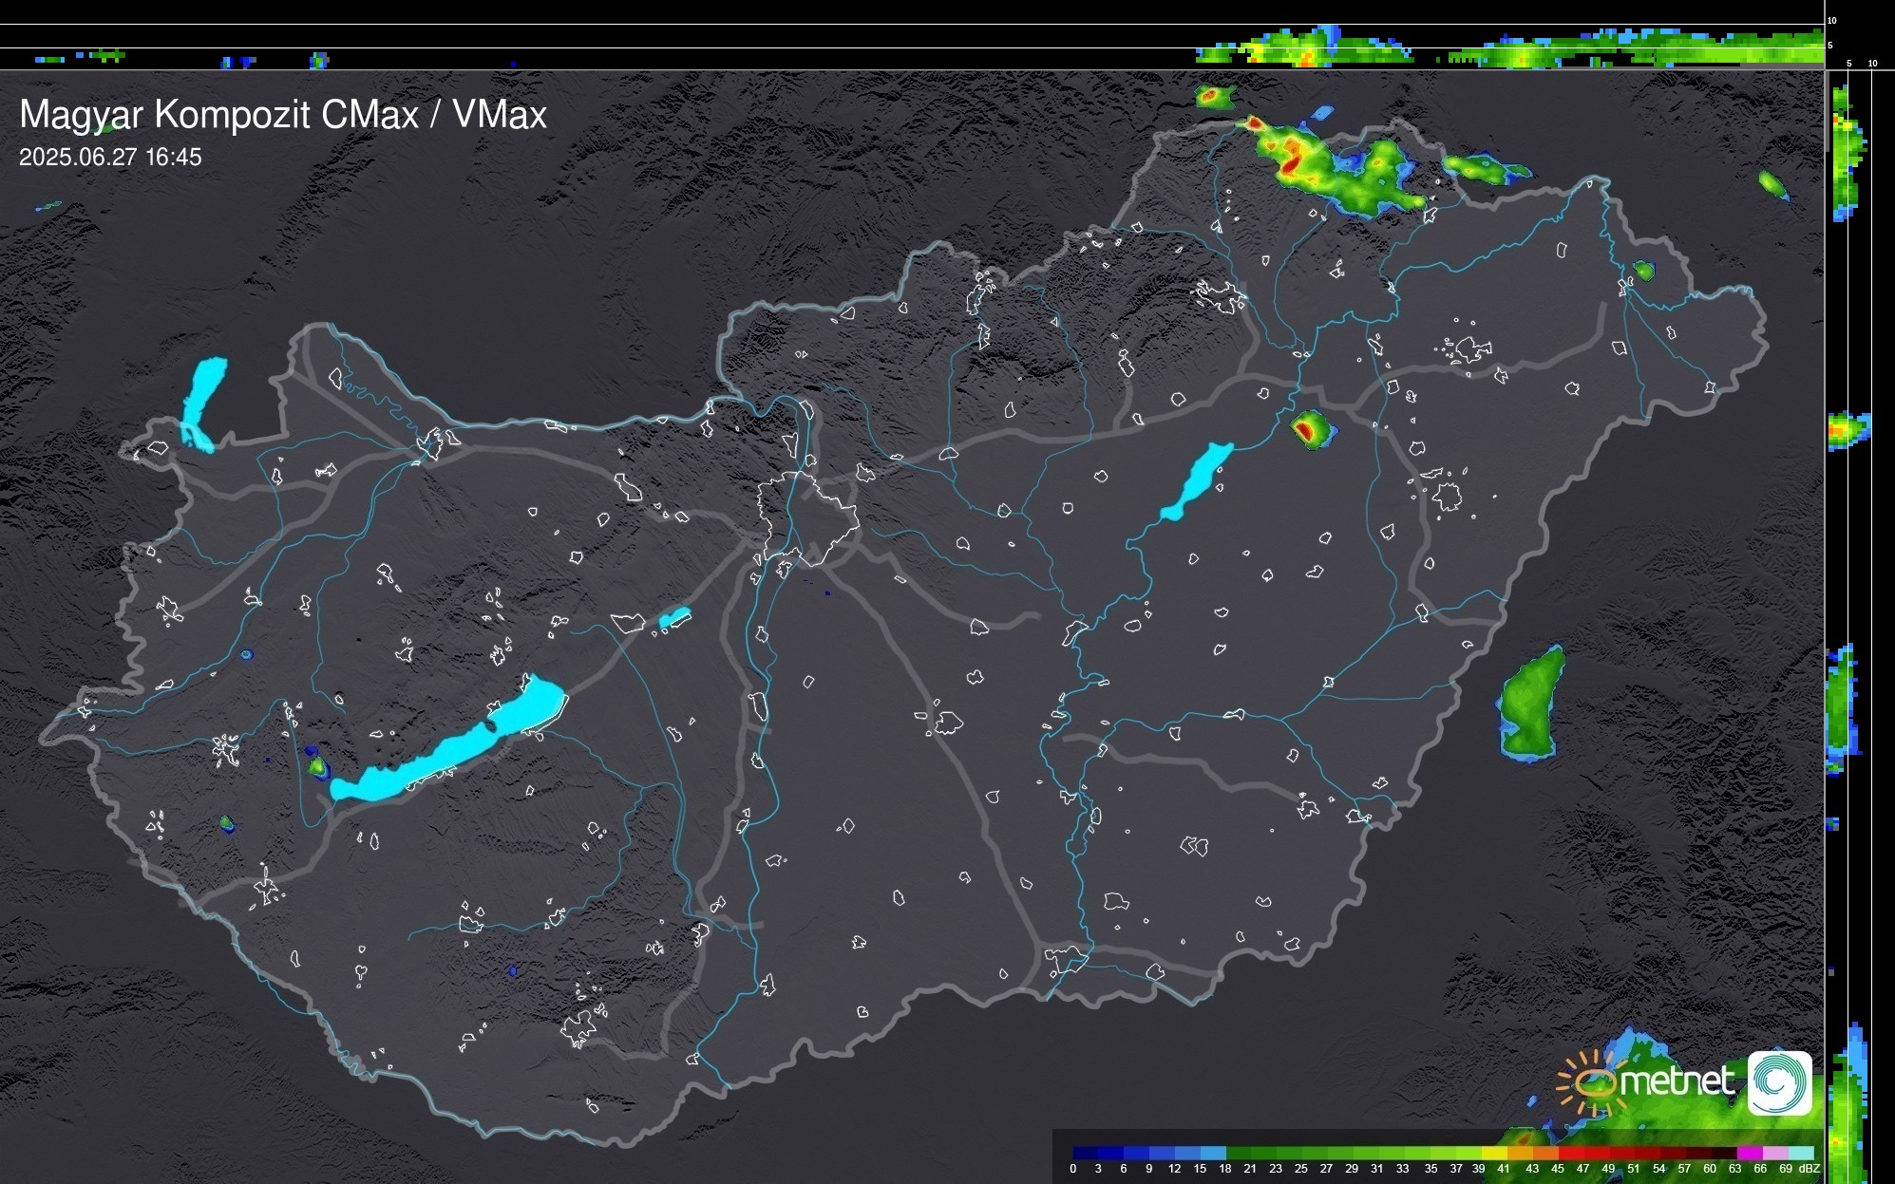Click the dBZ unit label on legend
The width and height of the screenshot is (1895, 1184).
click(1810, 1169)
